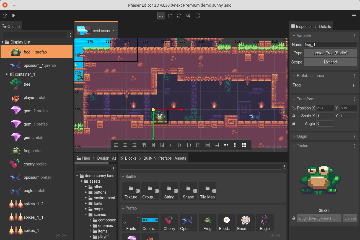This screenshot has height=240, width=360.
Task: Select the Outline panel tab
Action: pyautogui.click(x=11, y=27)
